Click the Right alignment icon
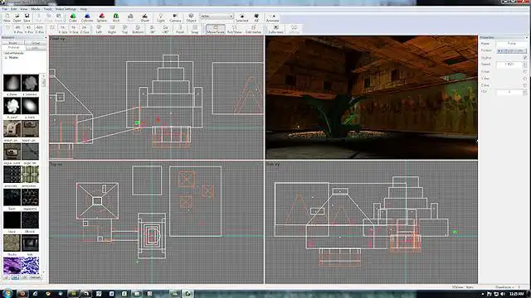Image resolution: width=531 pixels, height=298 pixels. [112, 29]
